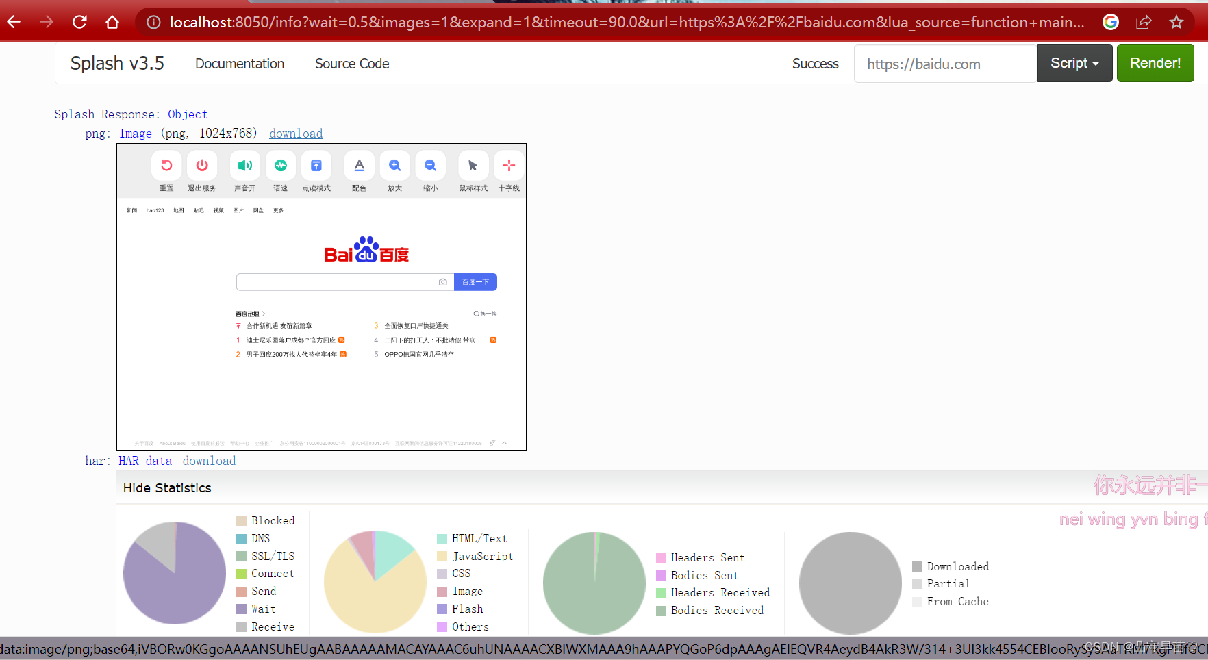1208x660 pixels.
Task: Click the 重置 reset icon in screenshot
Action: 166,166
